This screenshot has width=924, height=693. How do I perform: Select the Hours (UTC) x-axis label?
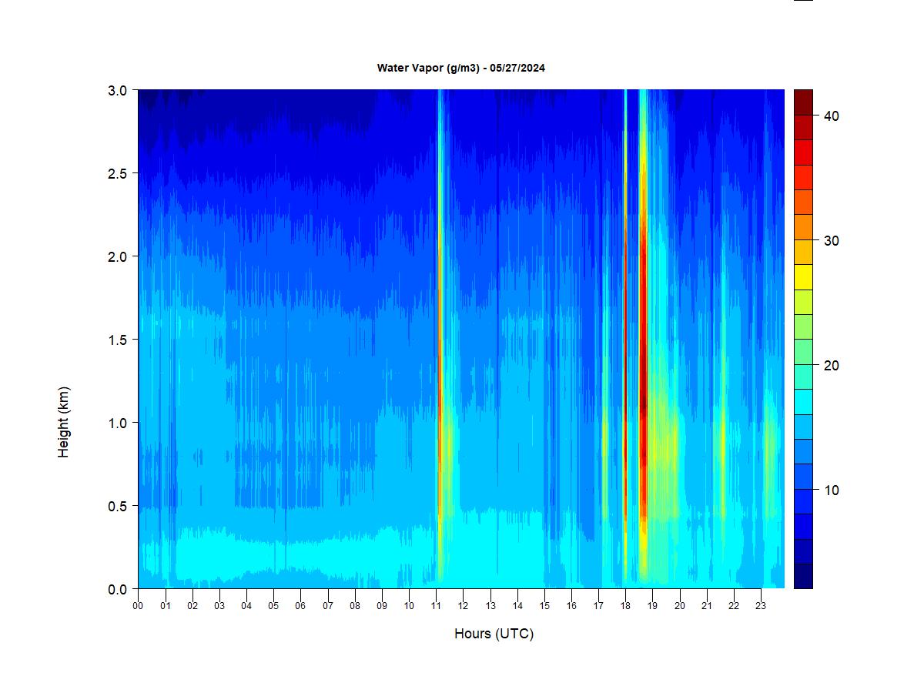494,634
